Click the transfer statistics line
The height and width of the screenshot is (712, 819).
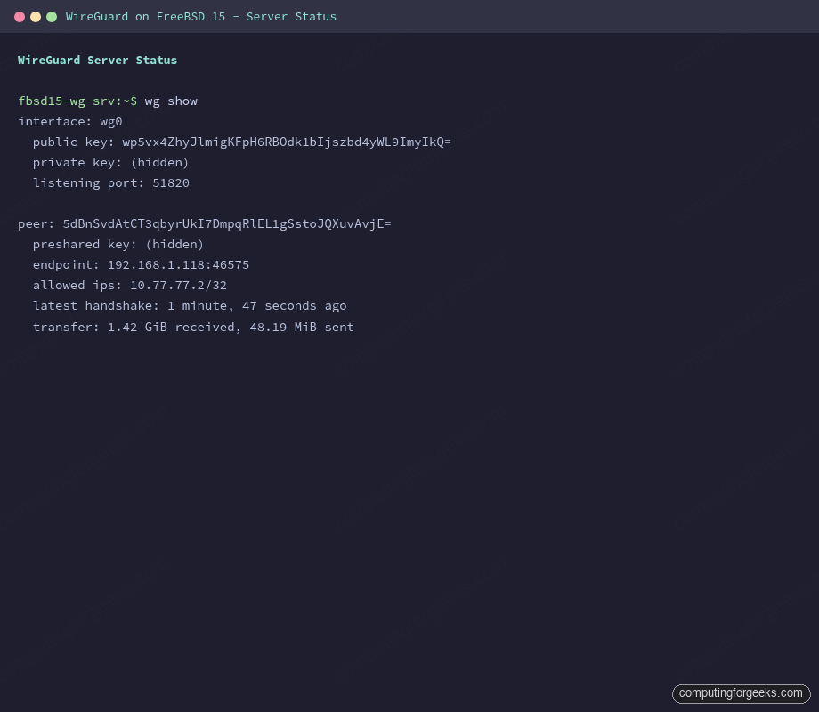pyautogui.click(x=193, y=327)
